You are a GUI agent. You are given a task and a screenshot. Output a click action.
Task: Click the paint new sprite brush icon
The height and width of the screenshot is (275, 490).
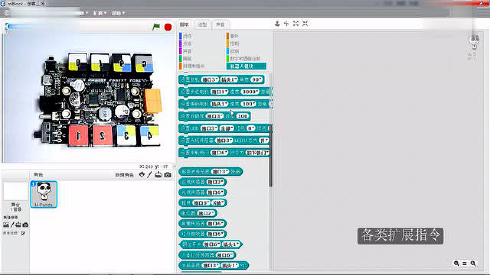point(150,175)
